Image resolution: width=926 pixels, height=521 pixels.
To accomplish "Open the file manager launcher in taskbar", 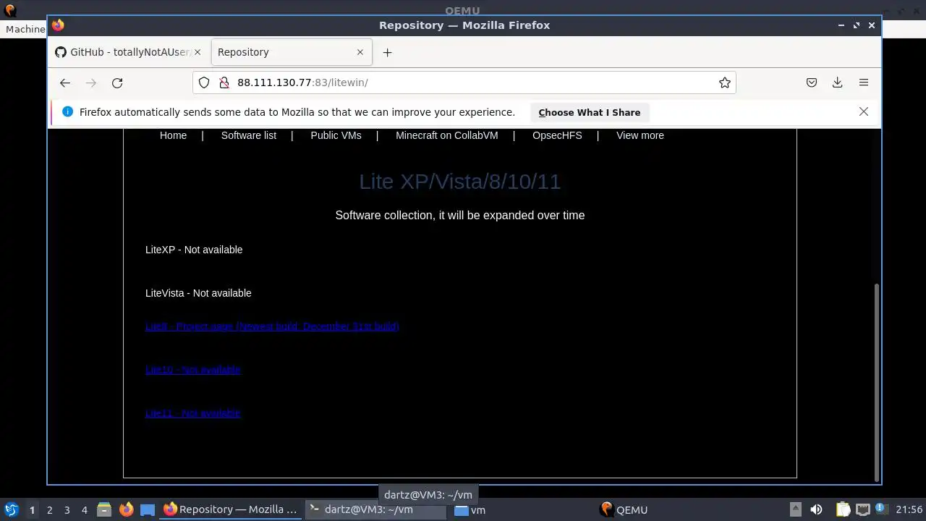I will click(x=104, y=509).
